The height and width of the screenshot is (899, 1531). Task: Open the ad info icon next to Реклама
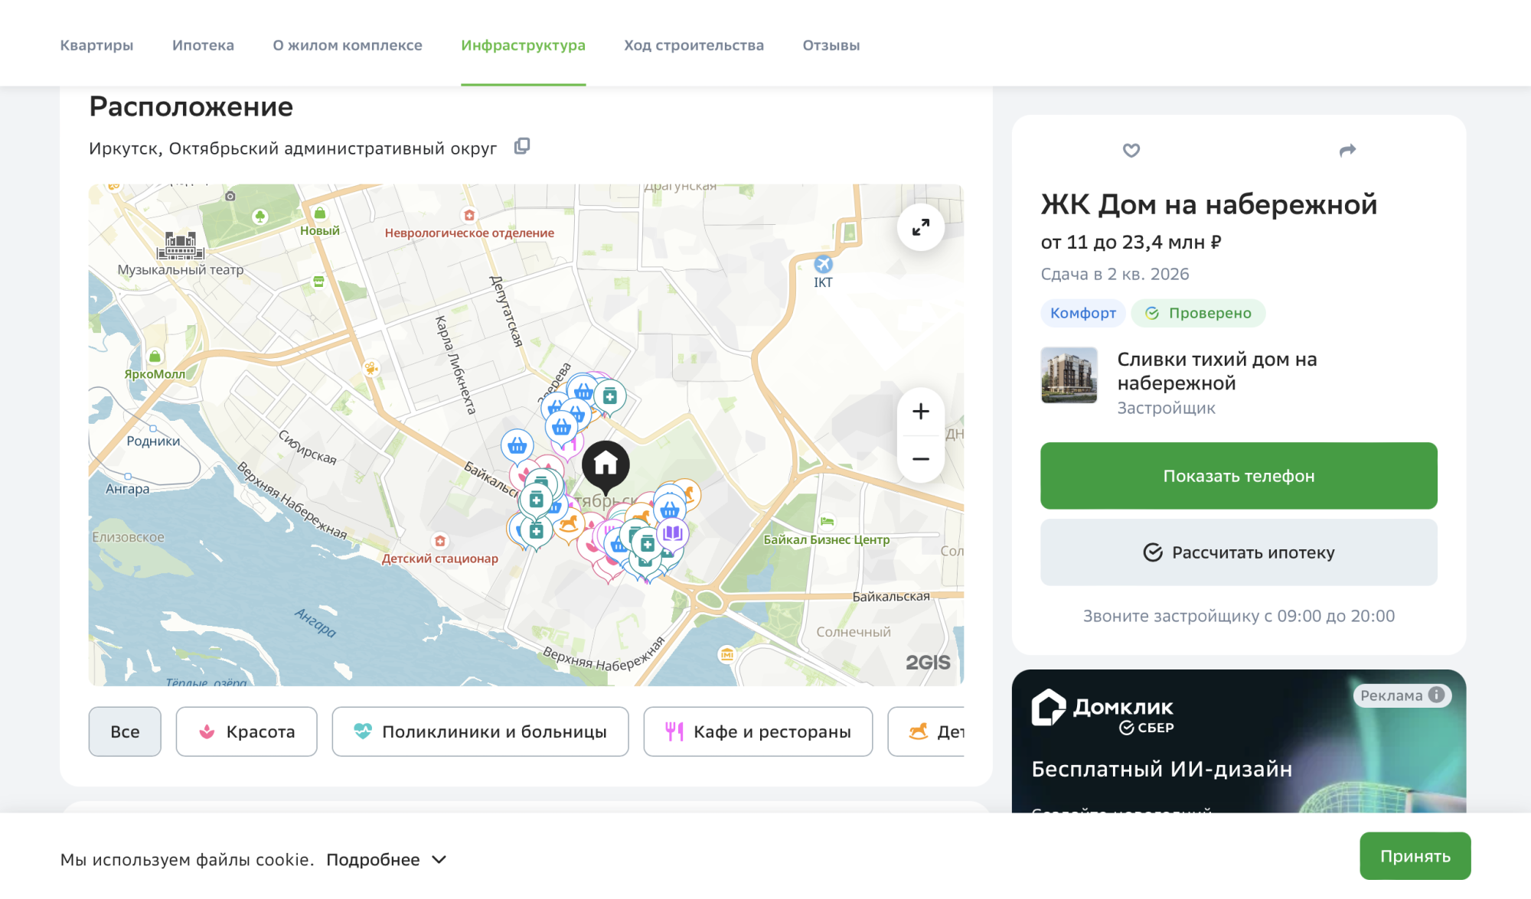(1437, 695)
